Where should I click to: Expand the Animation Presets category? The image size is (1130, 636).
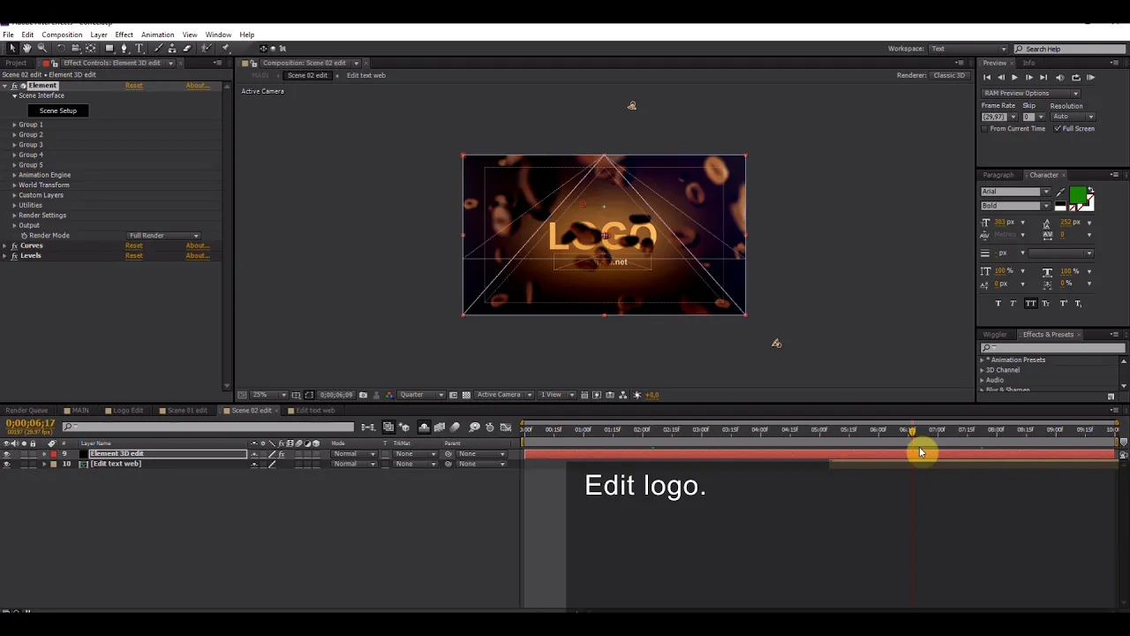[x=983, y=360]
